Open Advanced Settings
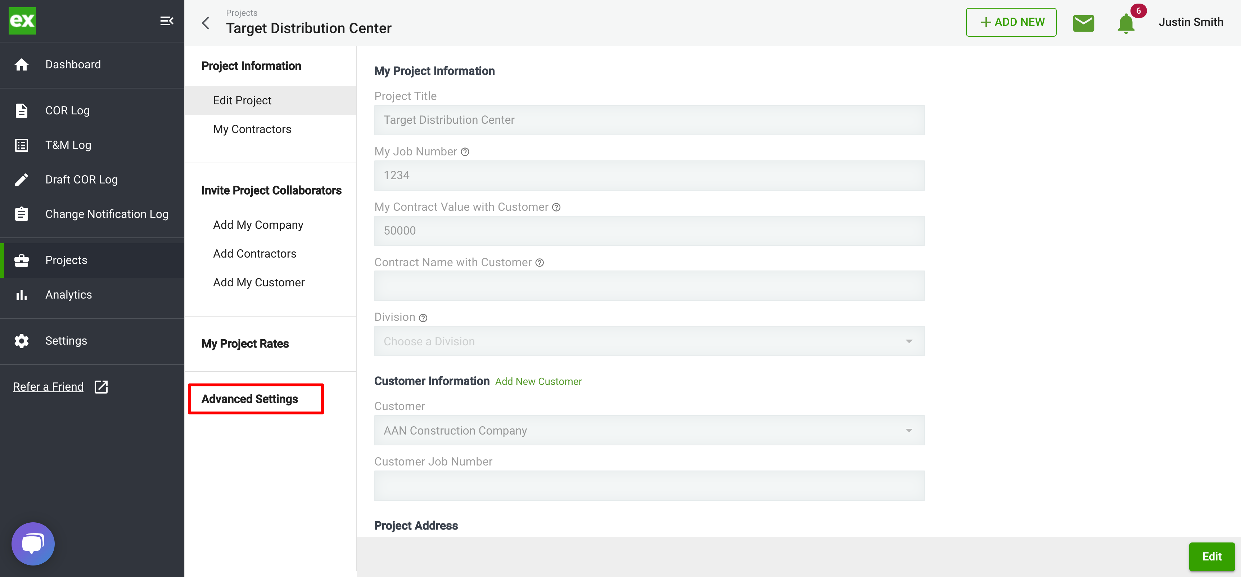Viewport: 1241px width, 577px height. pyautogui.click(x=249, y=399)
